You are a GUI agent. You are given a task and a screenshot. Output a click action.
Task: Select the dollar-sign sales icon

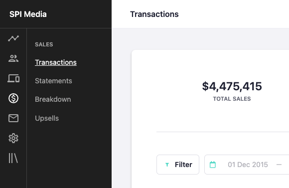click(13, 98)
